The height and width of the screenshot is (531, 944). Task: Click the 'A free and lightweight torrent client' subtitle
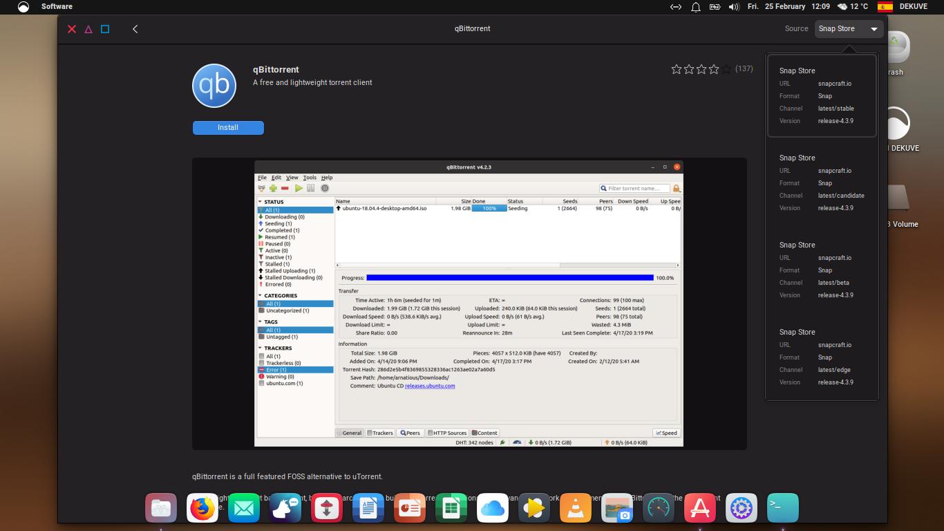312,82
